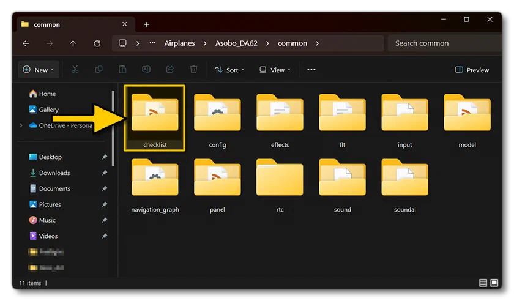Open Pictures in the navigation pane
Viewport: 514px width, 301px height.
[x=45, y=204]
